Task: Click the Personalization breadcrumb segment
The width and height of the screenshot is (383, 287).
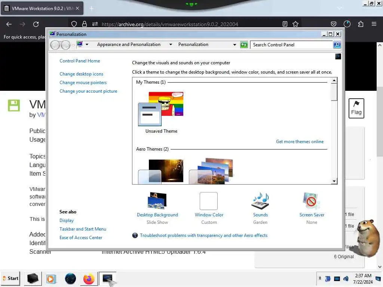Action: (193, 44)
